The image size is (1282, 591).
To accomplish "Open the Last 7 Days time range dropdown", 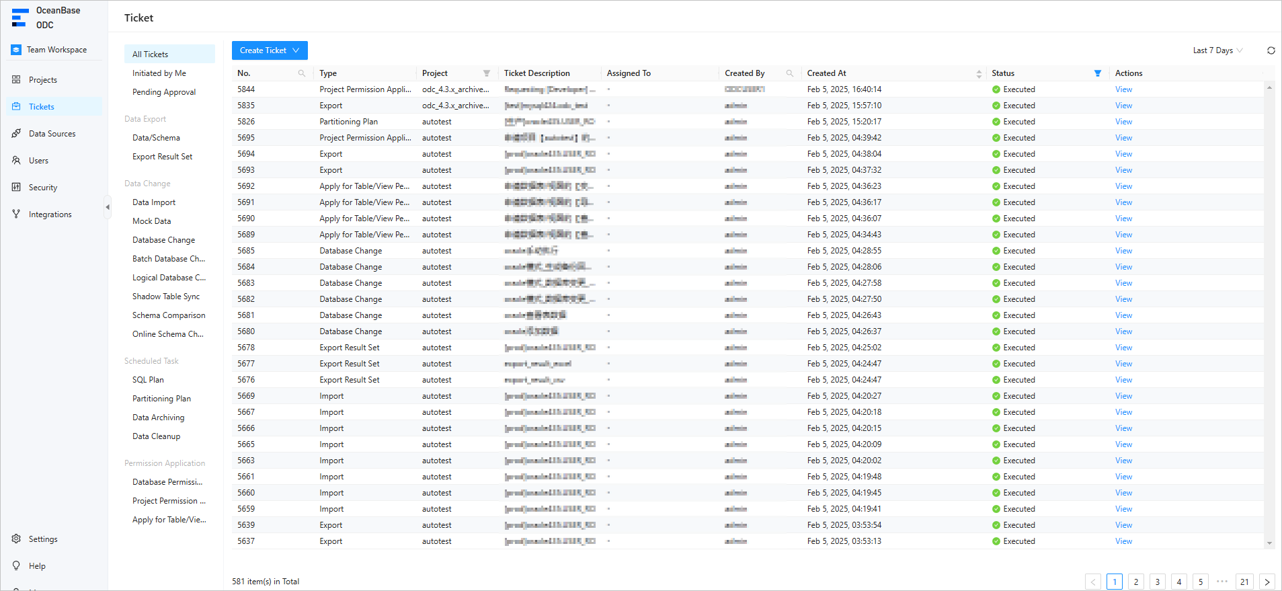I will [1217, 50].
